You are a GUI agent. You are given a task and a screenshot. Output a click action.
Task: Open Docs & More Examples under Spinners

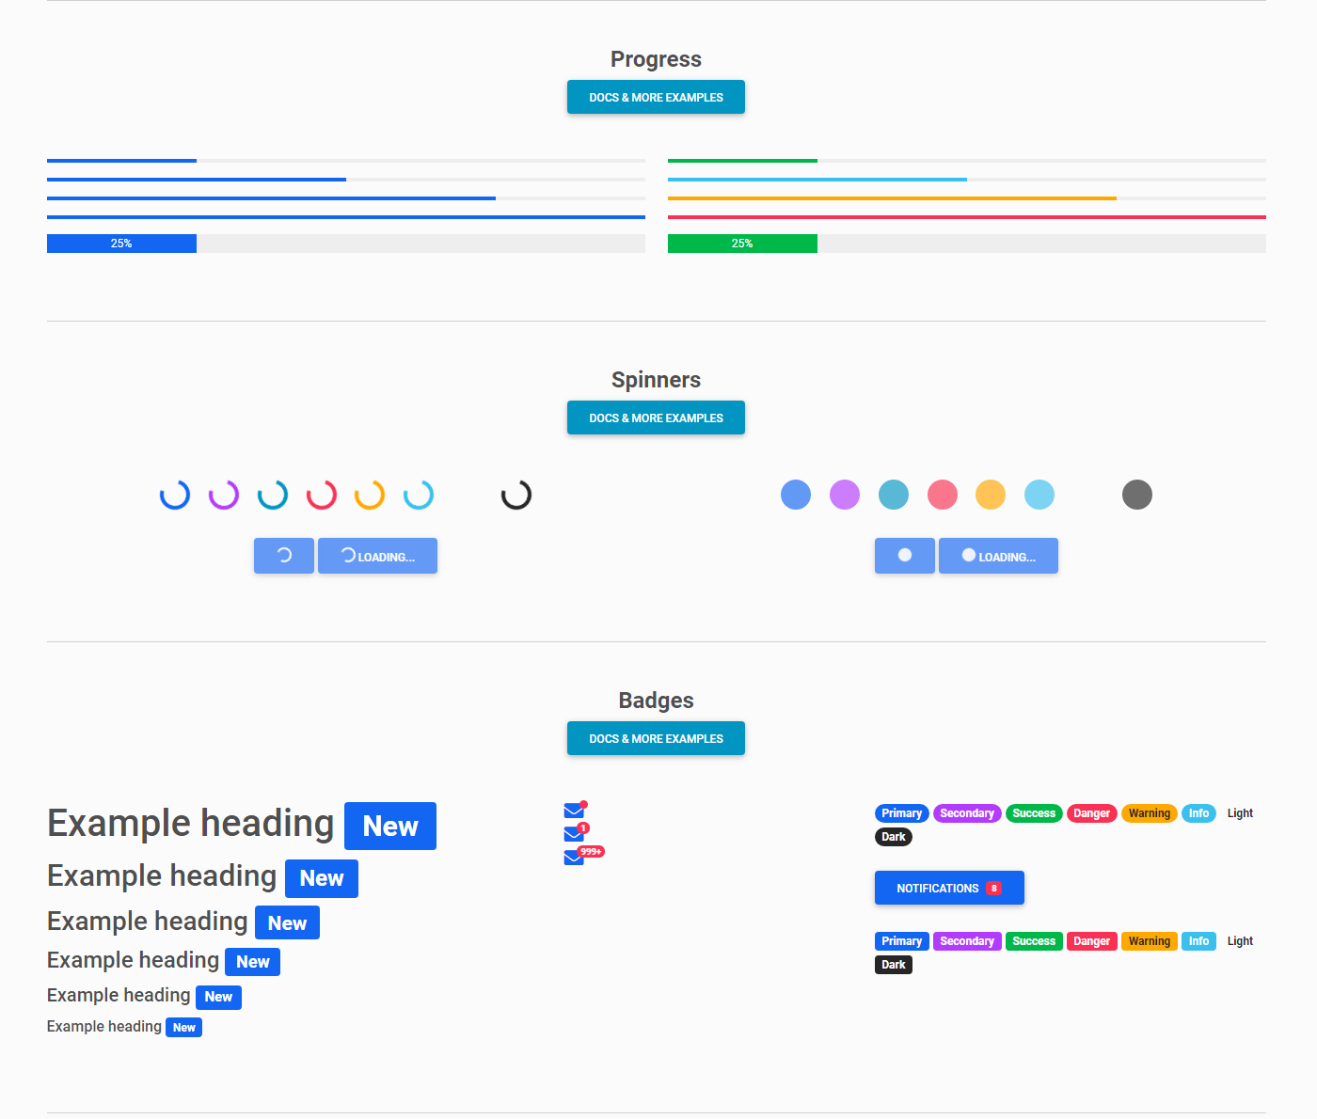point(656,418)
